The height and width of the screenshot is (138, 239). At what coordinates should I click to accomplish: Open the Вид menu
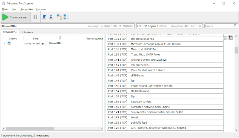[x=14, y=9]
